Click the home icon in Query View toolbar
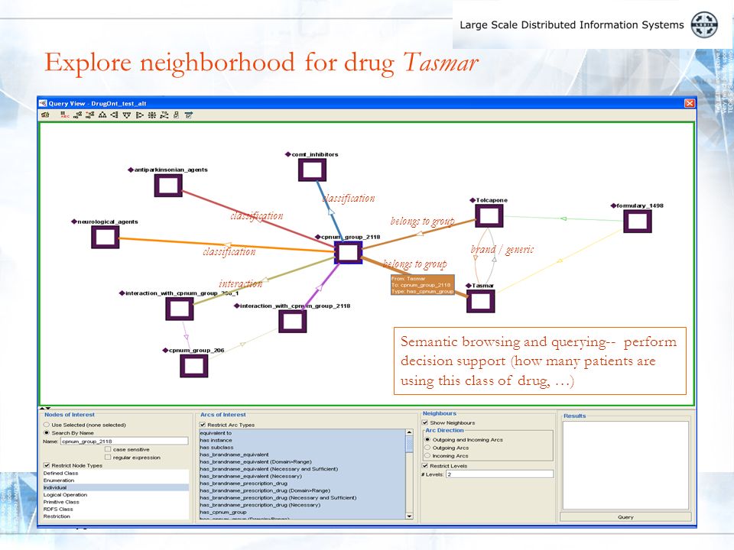Screen dimensions: 734x550 tap(45, 115)
